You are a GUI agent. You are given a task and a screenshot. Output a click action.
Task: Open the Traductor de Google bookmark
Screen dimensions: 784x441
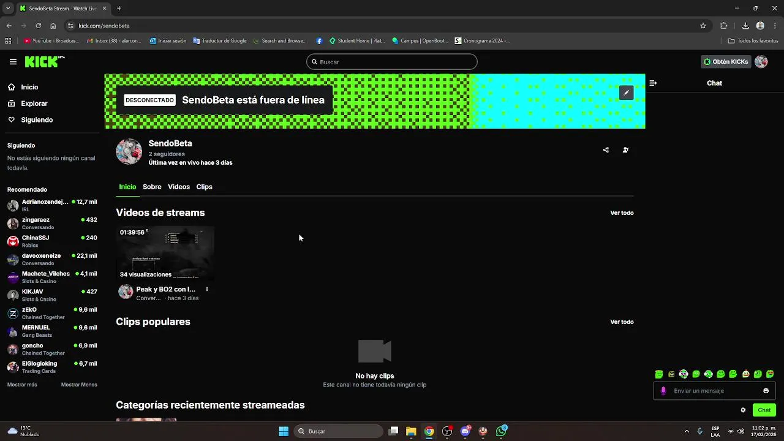[x=220, y=41]
